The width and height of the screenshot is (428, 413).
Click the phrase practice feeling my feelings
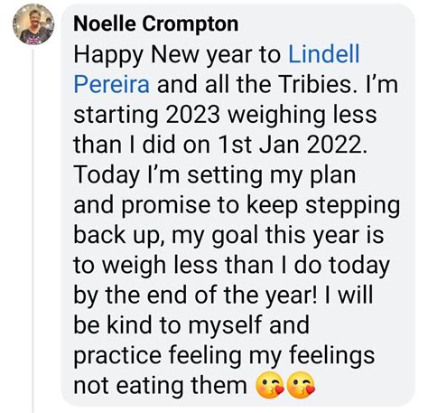click(224, 356)
